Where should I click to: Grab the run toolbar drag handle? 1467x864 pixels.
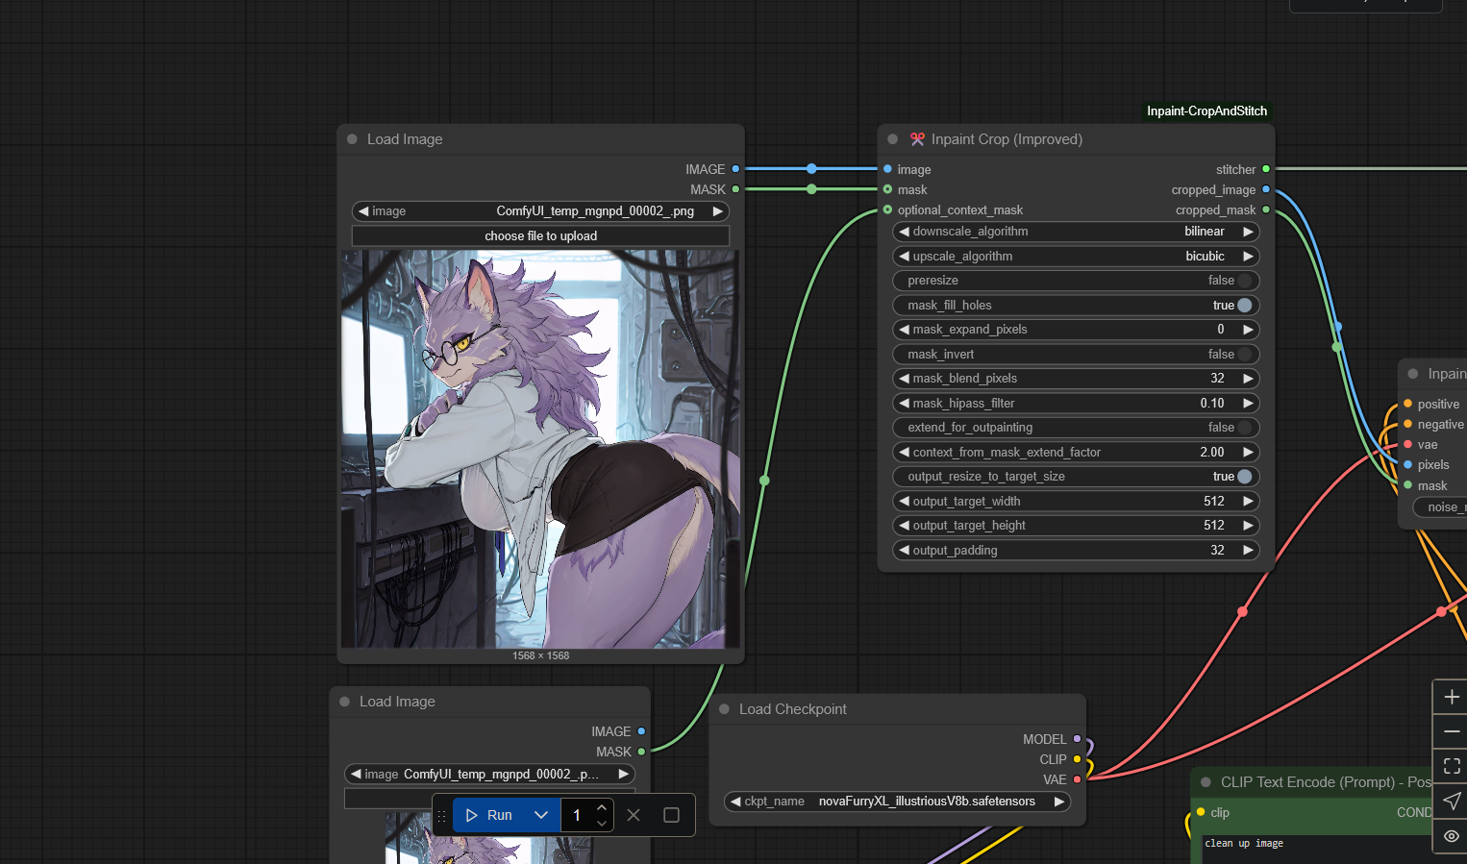[442, 815]
